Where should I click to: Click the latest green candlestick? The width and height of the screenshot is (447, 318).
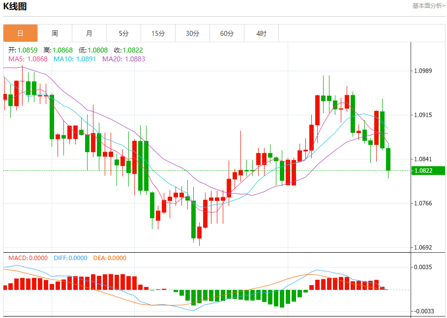coord(388,159)
